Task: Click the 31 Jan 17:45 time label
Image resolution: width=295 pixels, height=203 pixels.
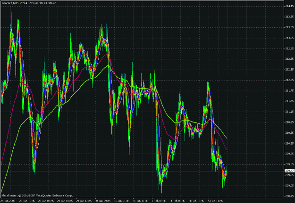Action: pos(141,201)
